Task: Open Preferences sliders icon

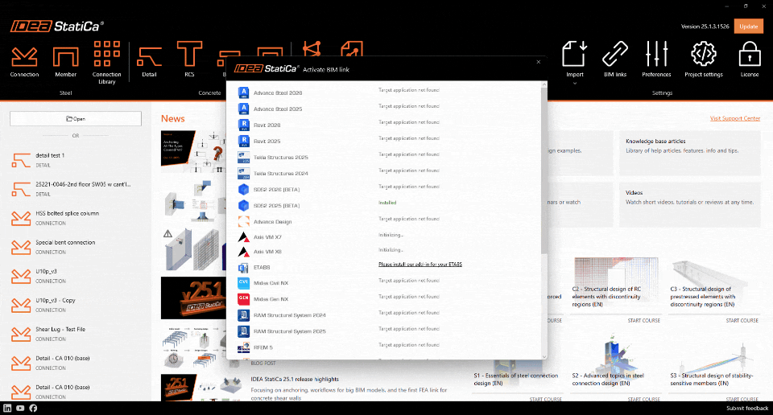Action: 656,54
